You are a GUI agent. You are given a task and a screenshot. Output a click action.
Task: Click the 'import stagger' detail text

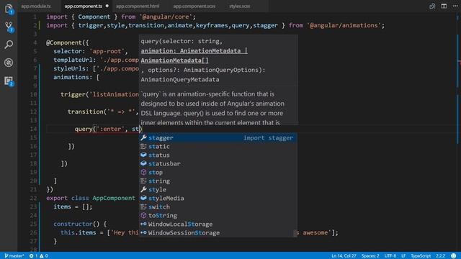268,137
